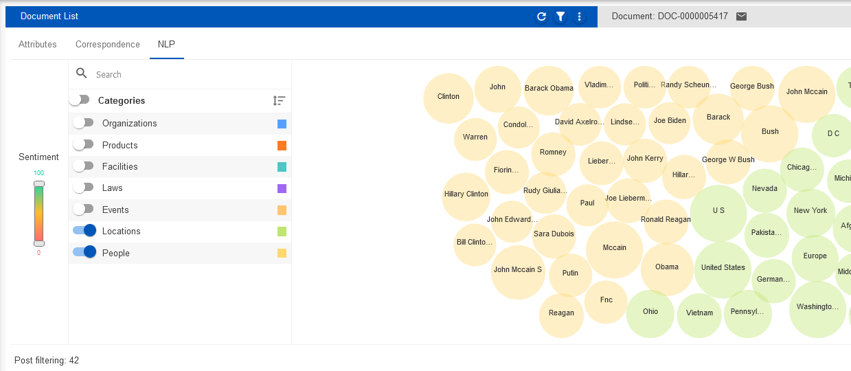This screenshot has width=851, height=371.
Task: Switch to the Correspondence tab
Action: click(x=108, y=44)
